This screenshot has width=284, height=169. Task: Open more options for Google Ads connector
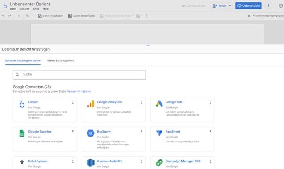point(210,102)
